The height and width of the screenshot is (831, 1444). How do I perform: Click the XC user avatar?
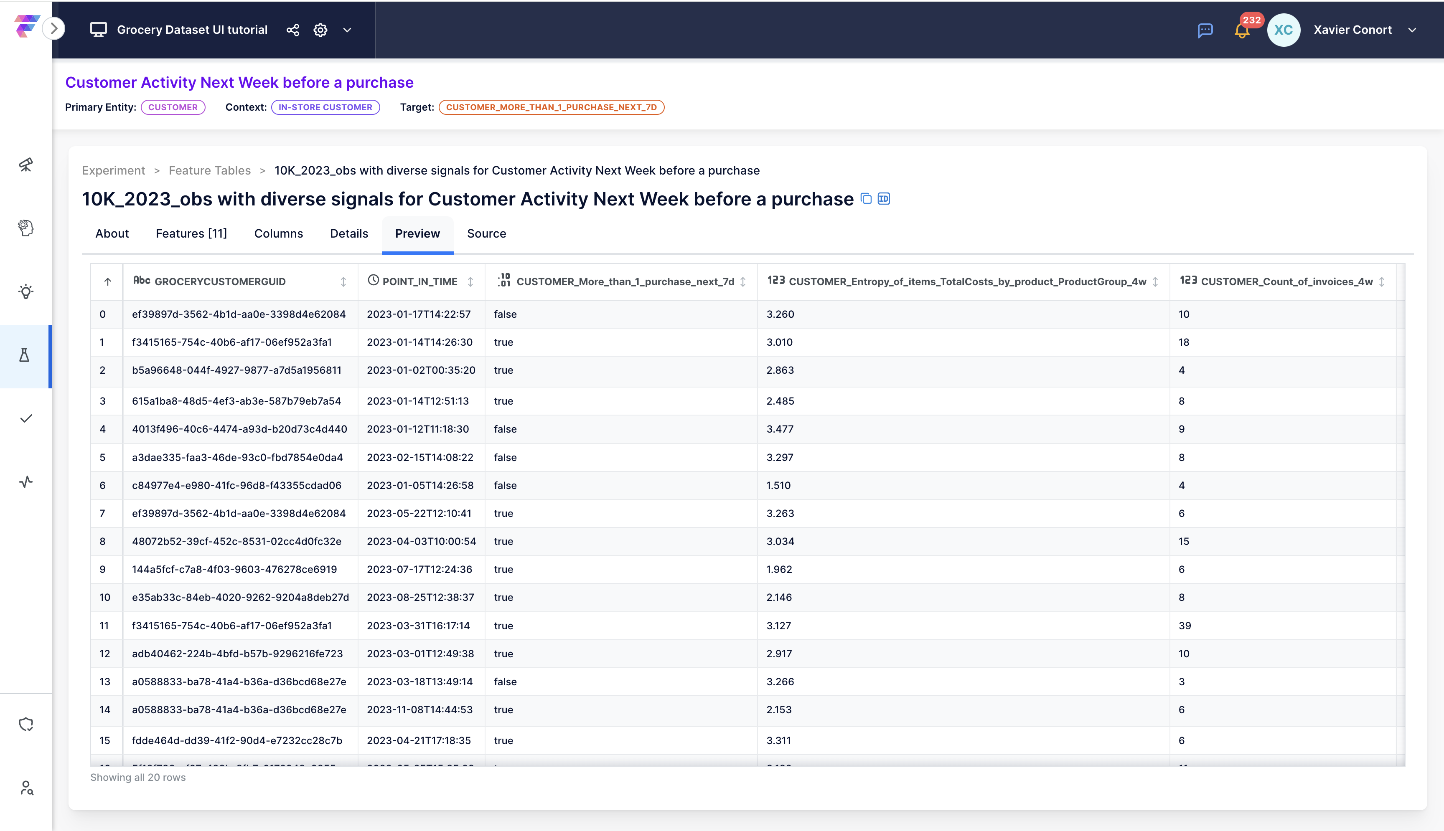point(1283,30)
